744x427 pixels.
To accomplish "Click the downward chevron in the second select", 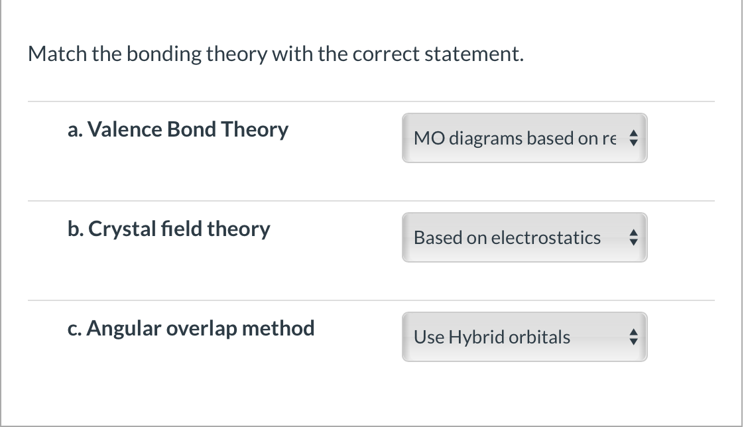I will coord(635,241).
